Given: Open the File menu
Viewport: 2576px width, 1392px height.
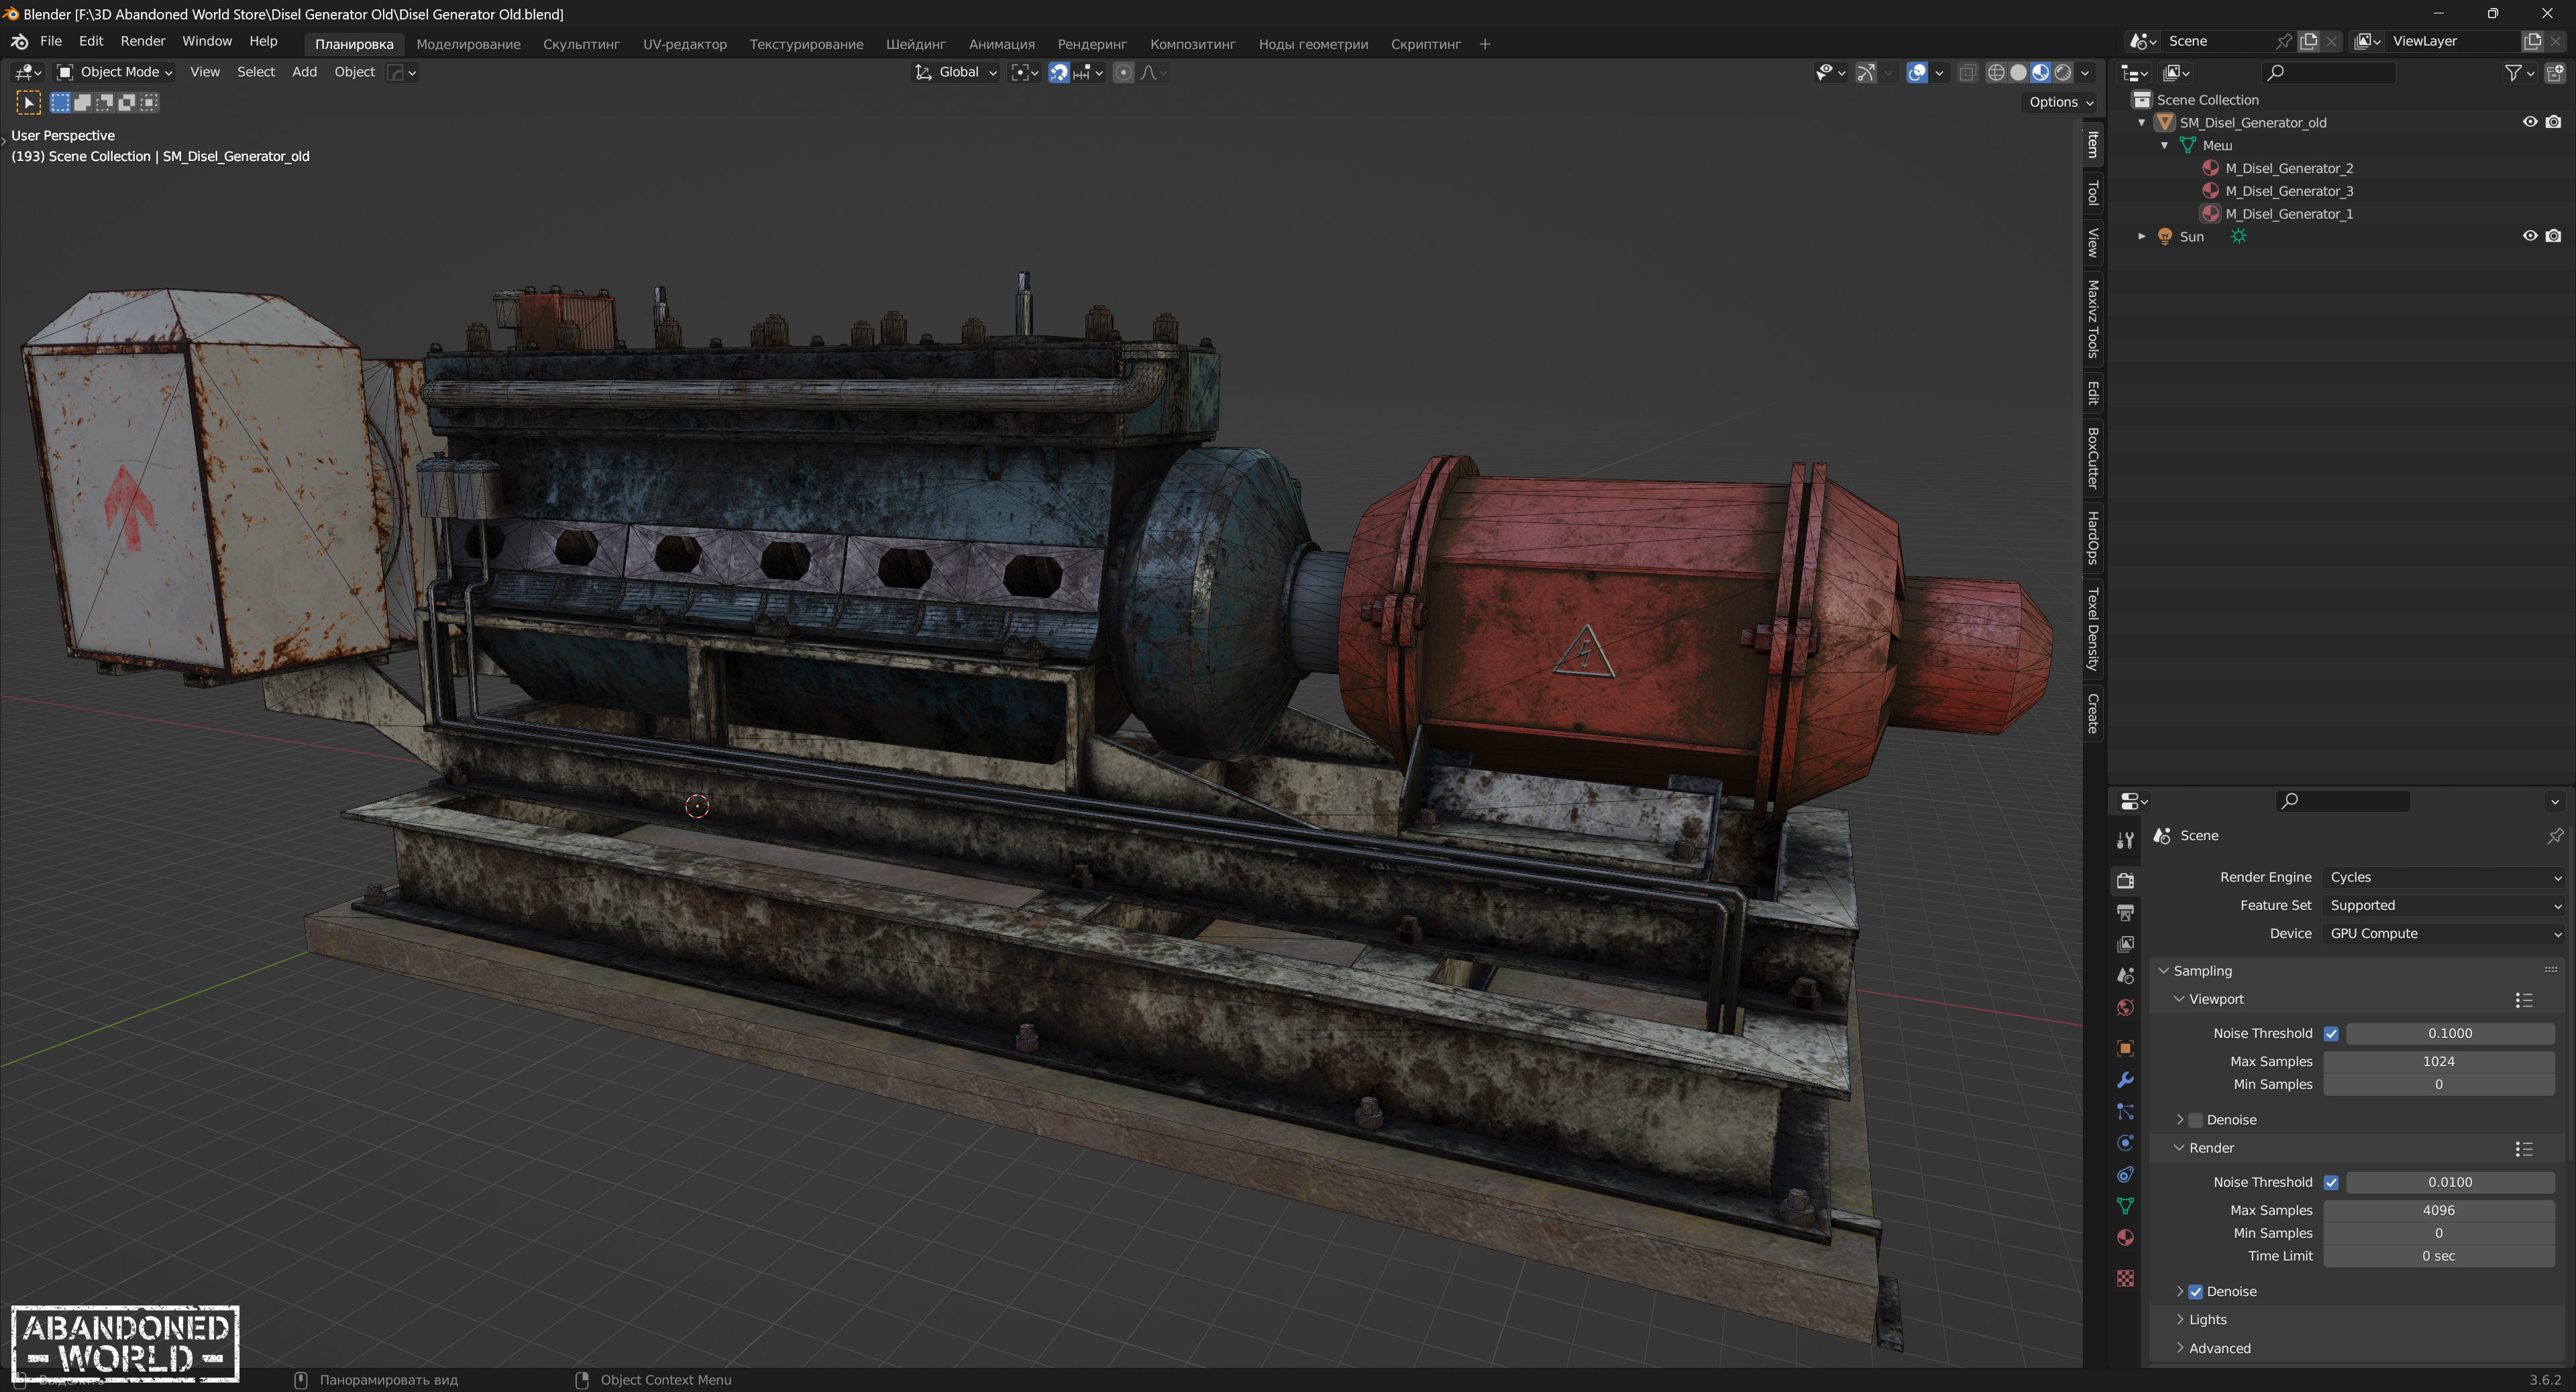Looking at the screenshot, I should [51, 41].
